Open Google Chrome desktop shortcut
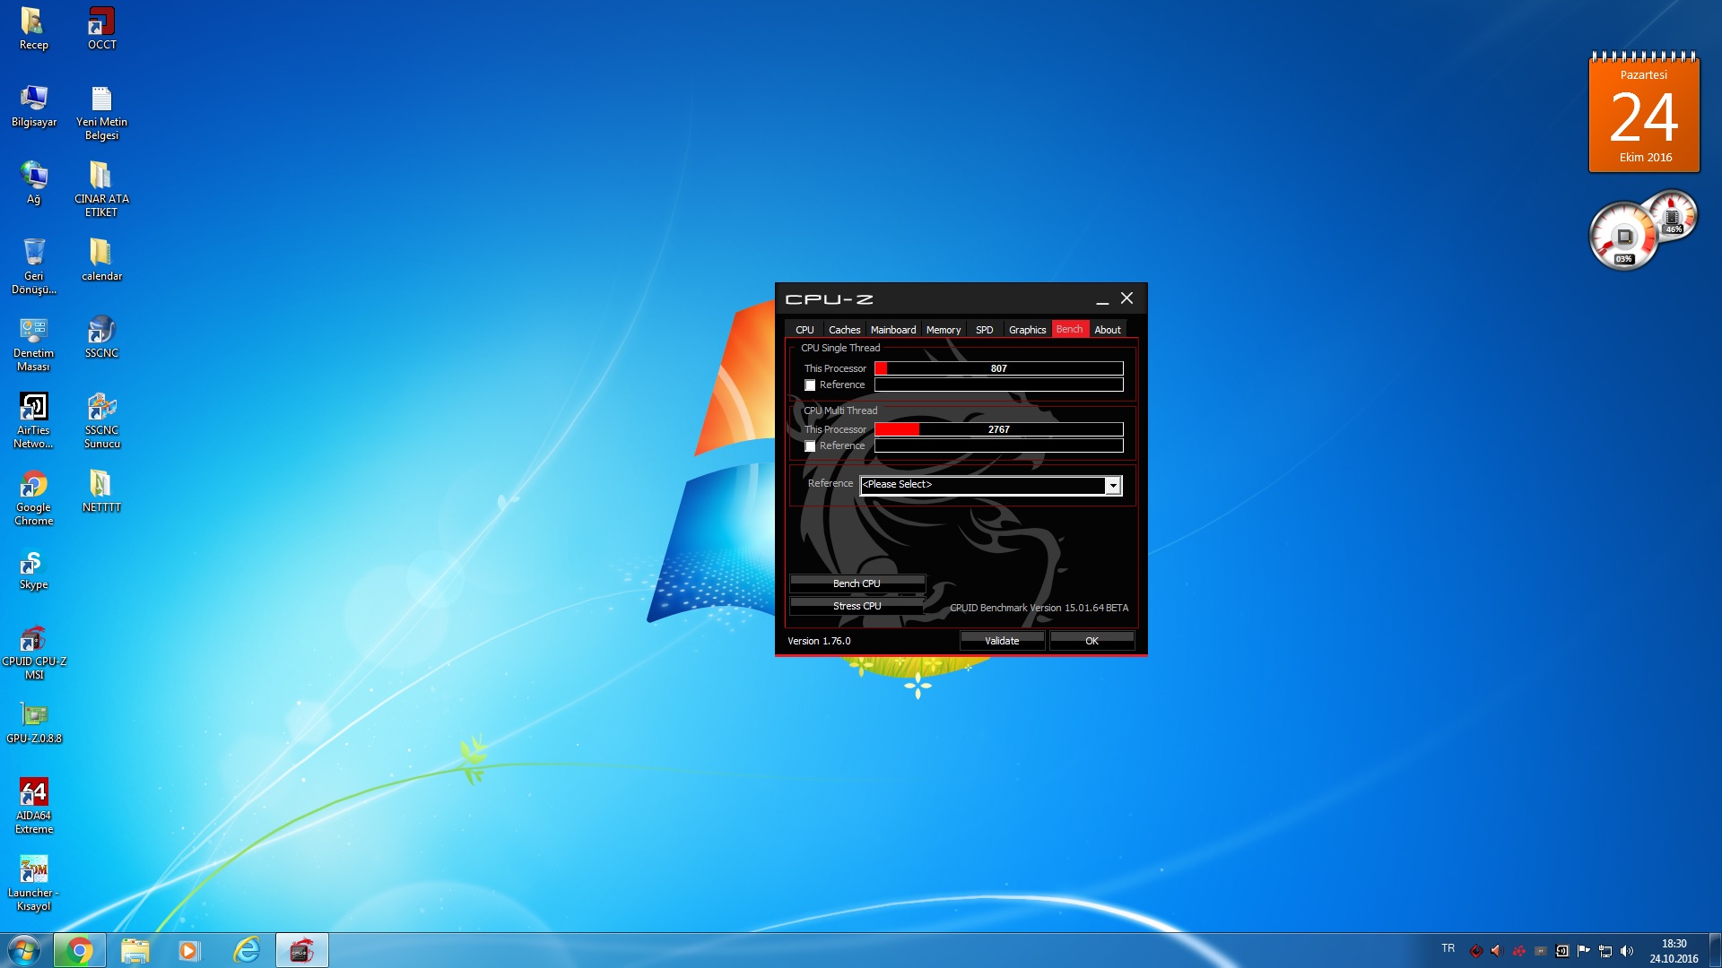Image resolution: width=1722 pixels, height=968 pixels. point(33,498)
